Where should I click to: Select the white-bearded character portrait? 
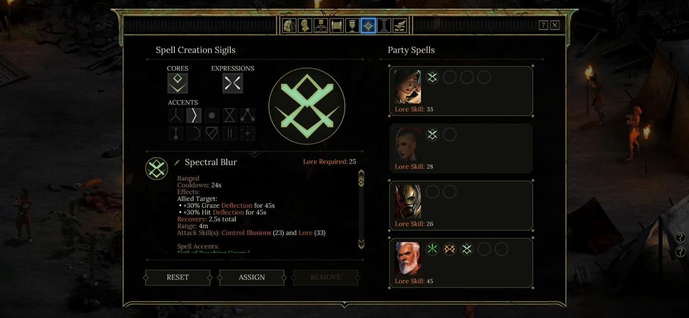click(x=408, y=259)
